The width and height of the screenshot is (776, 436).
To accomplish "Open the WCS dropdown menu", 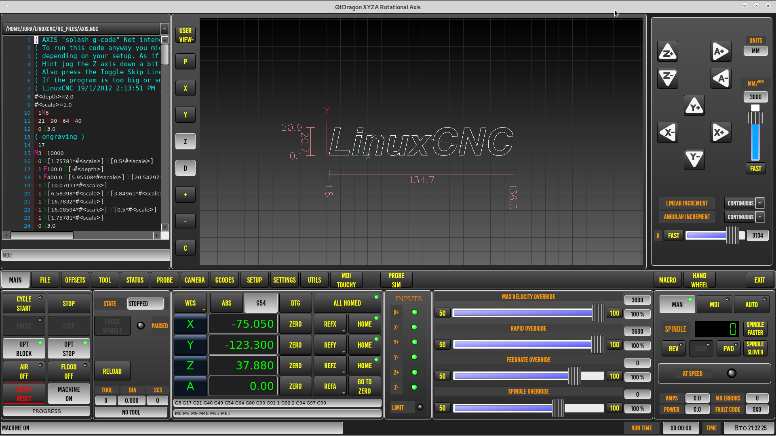I will click(x=190, y=303).
